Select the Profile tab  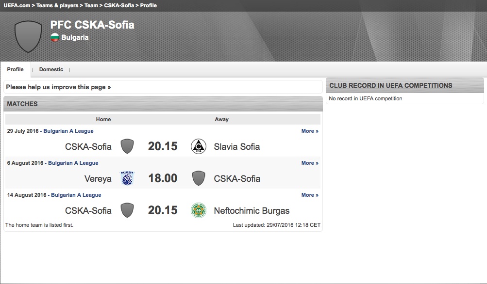(16, 69)
